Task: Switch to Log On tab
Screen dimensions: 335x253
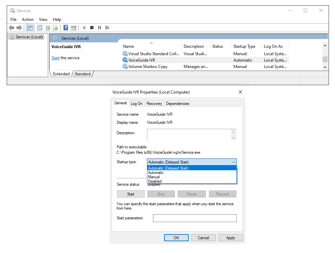Action: [x=137, y=104]
